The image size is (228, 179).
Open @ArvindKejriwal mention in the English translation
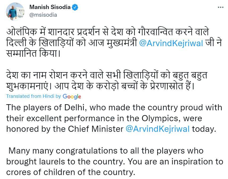click(x=157, y=129)
